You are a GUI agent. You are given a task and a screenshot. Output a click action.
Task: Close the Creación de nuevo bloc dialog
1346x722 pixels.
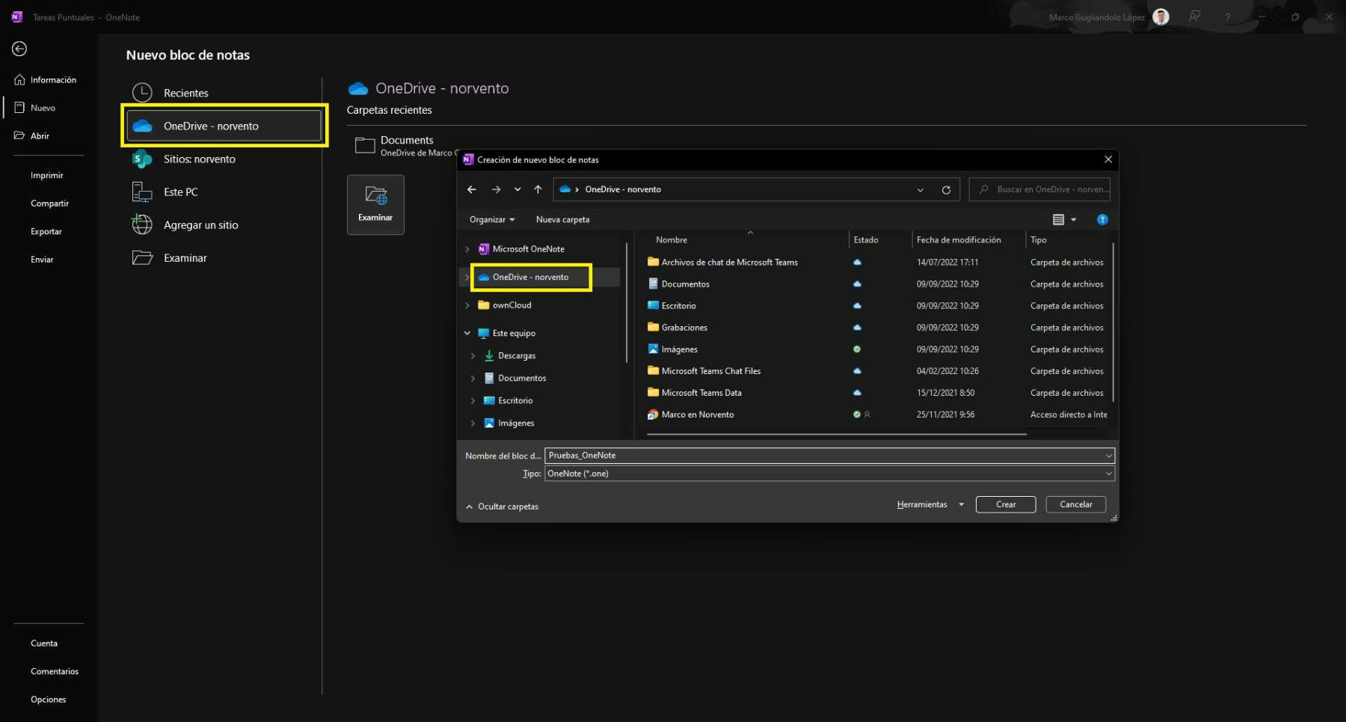click(1108, 159)
